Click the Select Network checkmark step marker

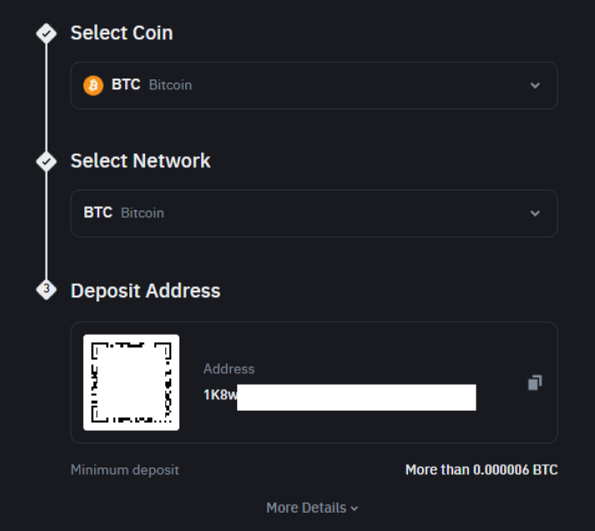46,162
